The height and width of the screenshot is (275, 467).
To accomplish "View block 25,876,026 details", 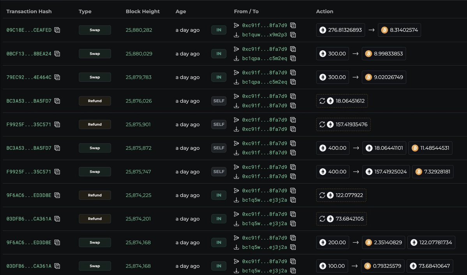I will (x=139, y=101).
